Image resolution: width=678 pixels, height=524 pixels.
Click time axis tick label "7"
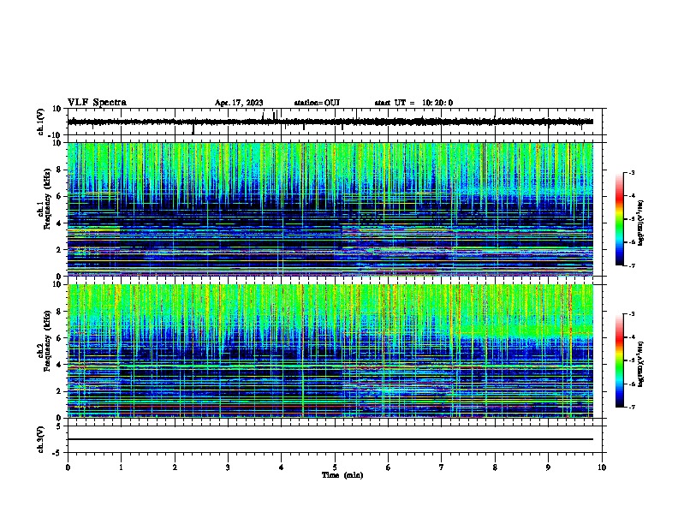coord(442,467)
